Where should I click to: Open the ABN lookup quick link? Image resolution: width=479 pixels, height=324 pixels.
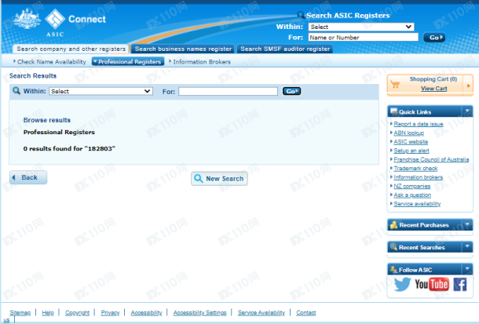(x=408, y=133)
